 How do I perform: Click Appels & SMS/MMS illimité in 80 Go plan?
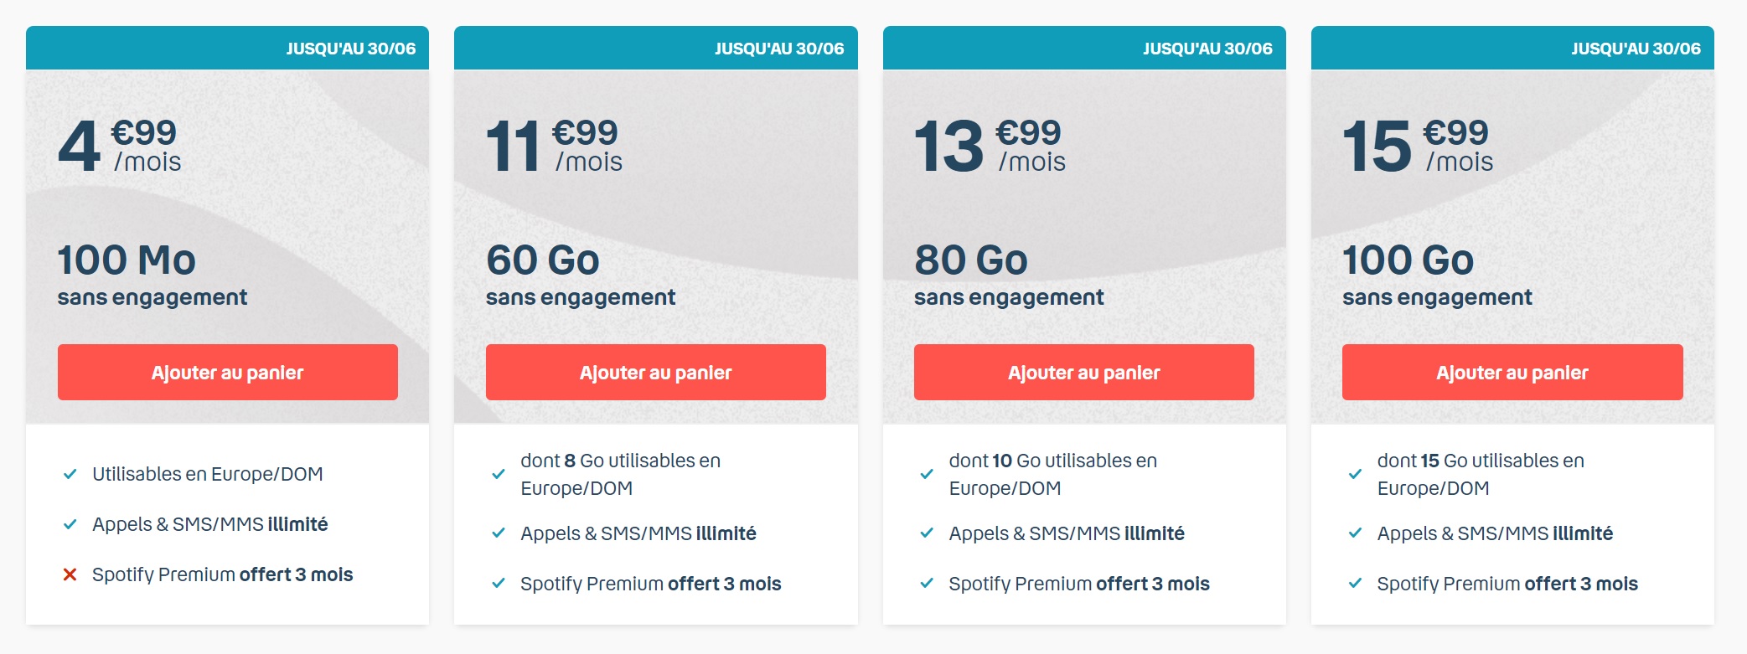pyautogui.click(x=1067, y=533)
